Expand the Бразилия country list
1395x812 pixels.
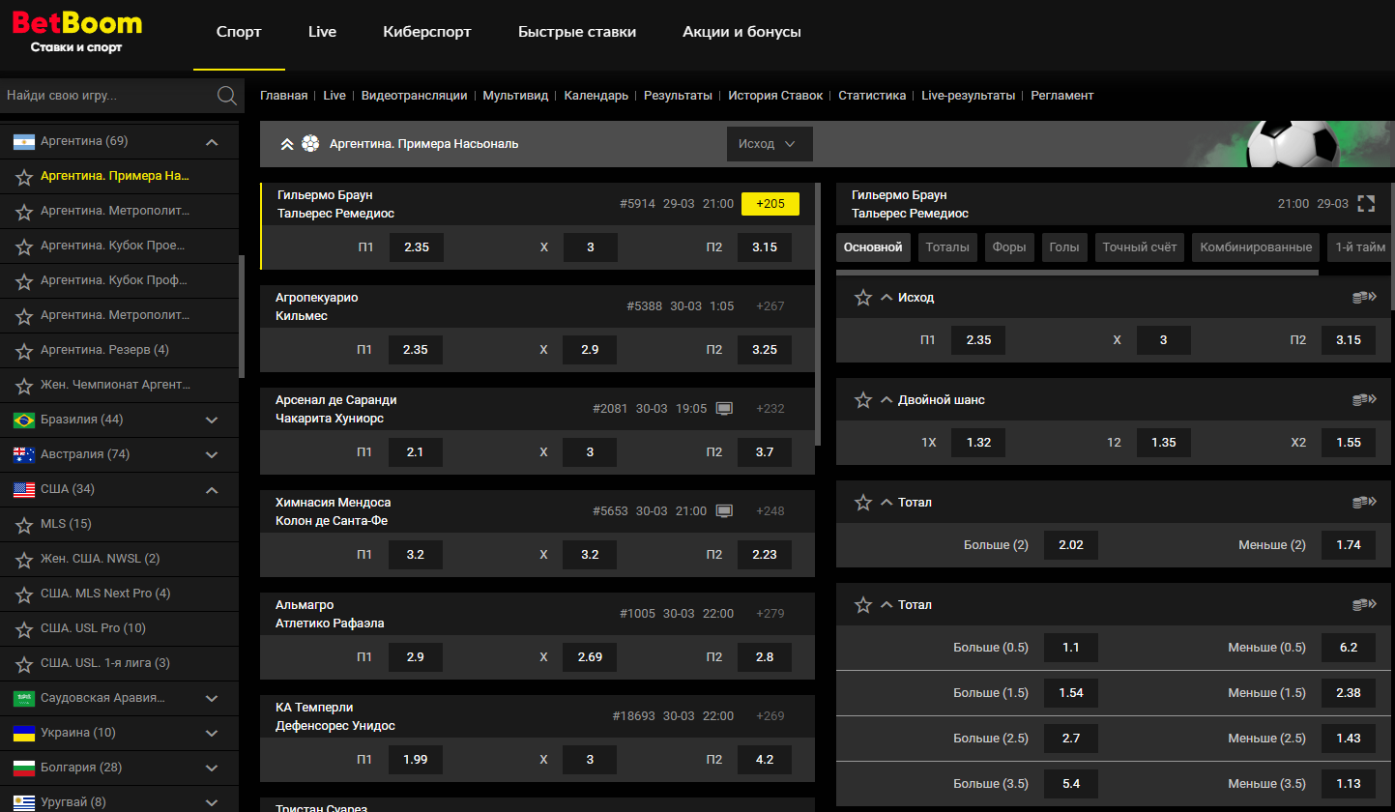click(x=212, y=420)
